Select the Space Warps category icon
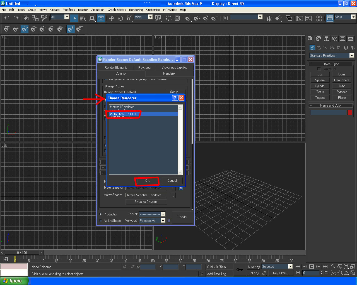Image resolution: width=357 pixels, height=285 pixels. [346, 48]
